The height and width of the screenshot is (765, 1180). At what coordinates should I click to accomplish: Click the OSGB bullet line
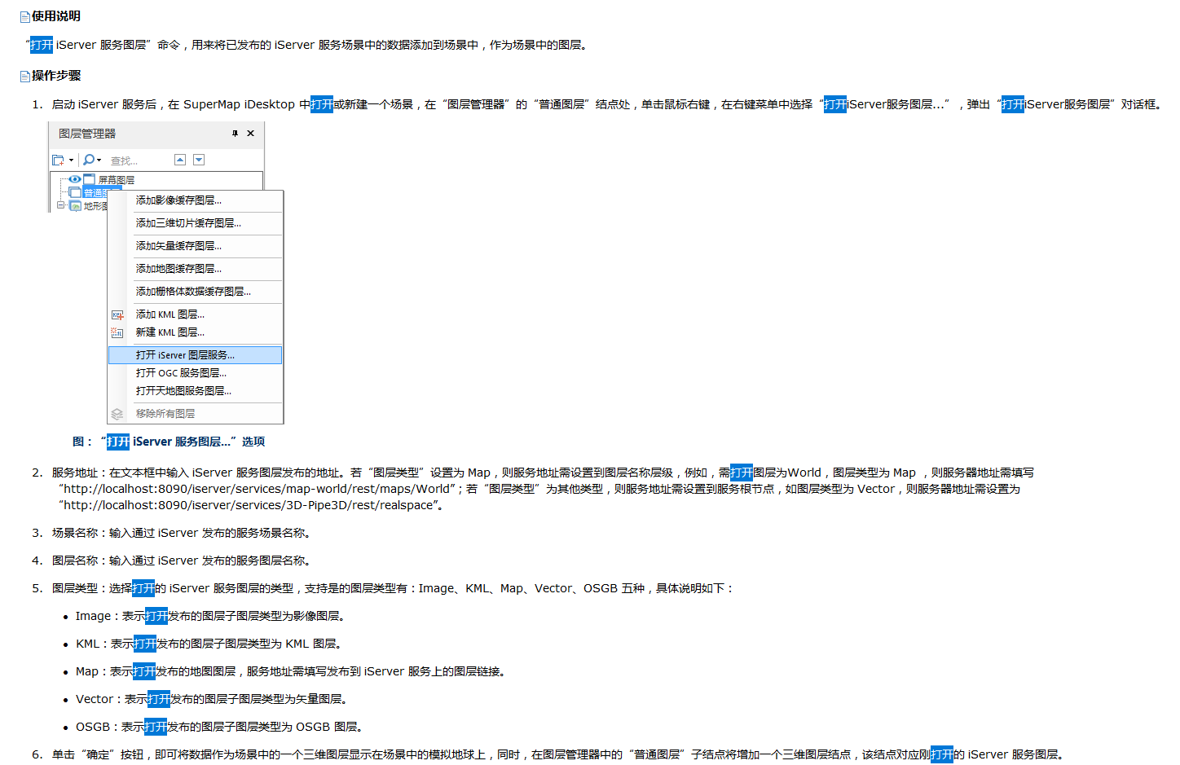point(219,727)
